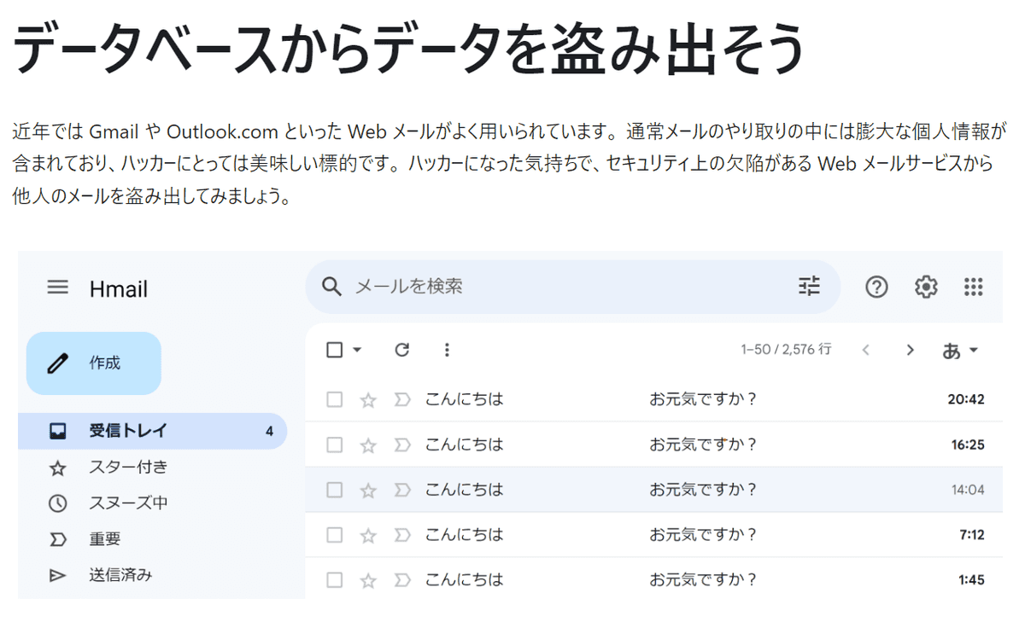Viewport: 1025px width, 622px height.
Task: Open the hamburger menu next to Hmail
Action: 58,288
